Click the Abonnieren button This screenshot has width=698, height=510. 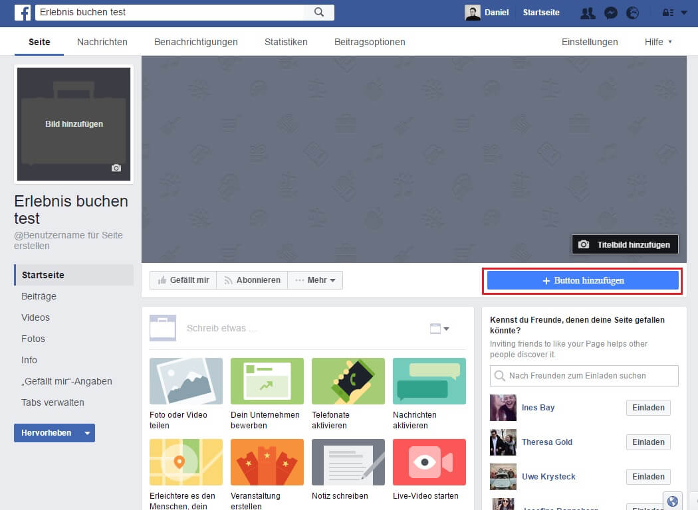point(252,280)
